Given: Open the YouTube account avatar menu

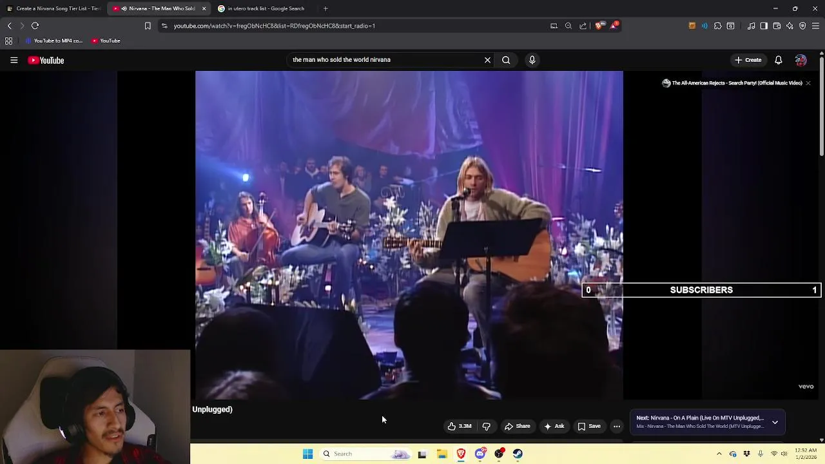Looking at the screenshot, I should point(801,60).
